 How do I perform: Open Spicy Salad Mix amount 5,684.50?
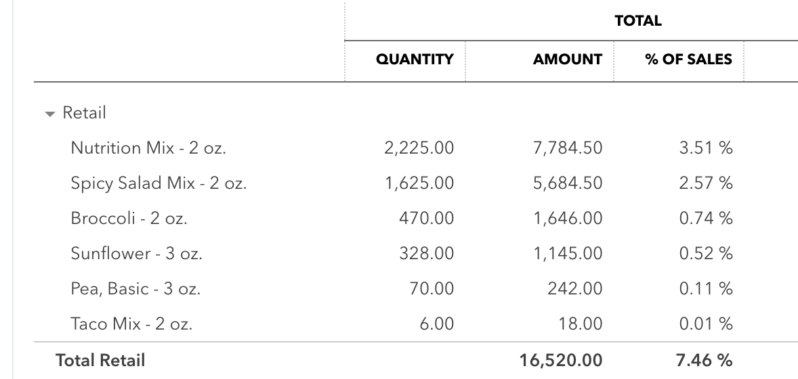pyautogui.click(x=568, y=183)
